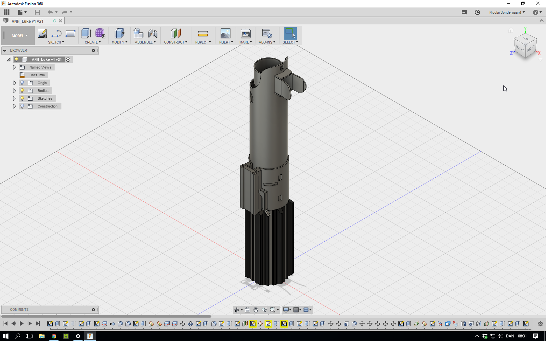Click the ViewCube home icon
Screen dimensions: 546x341
click(511, 31)
